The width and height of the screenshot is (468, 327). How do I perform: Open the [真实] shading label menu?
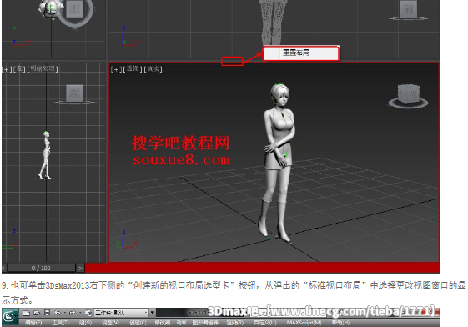tap(153, 69)
